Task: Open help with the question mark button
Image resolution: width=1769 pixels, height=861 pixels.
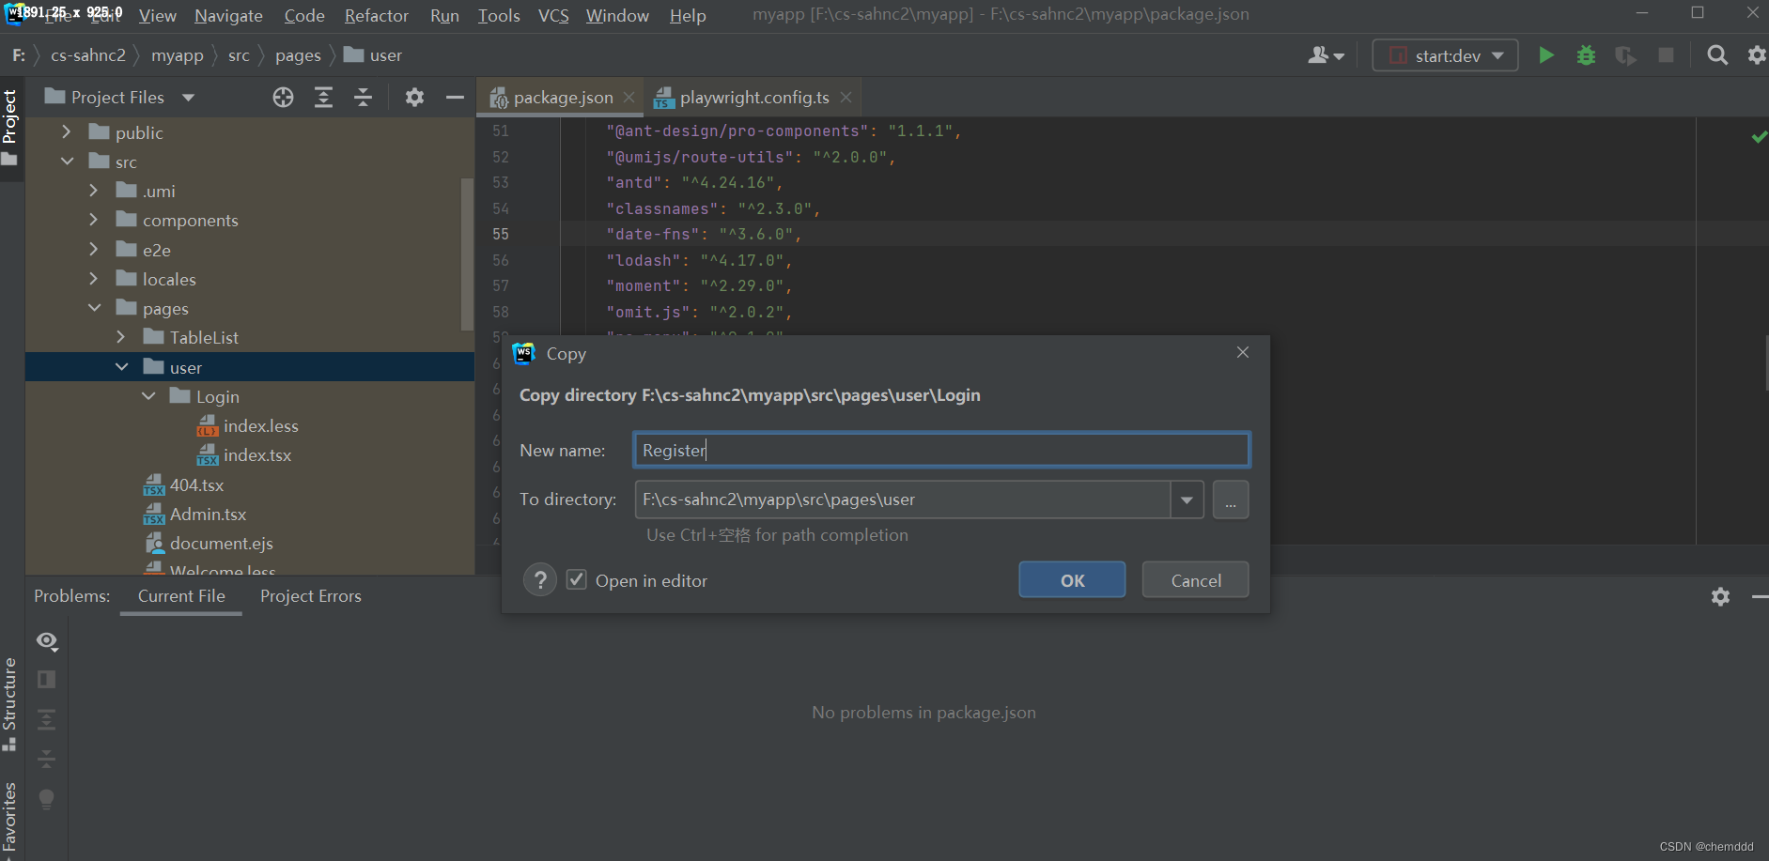Action: [x=540, y=580]
